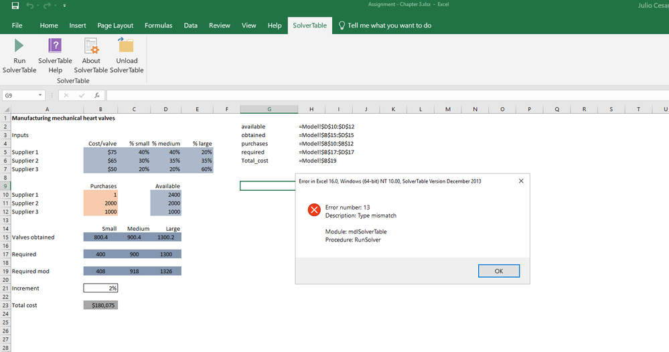Click the About SolverTable icon
The image size is (669, 352).
[91, 46]
